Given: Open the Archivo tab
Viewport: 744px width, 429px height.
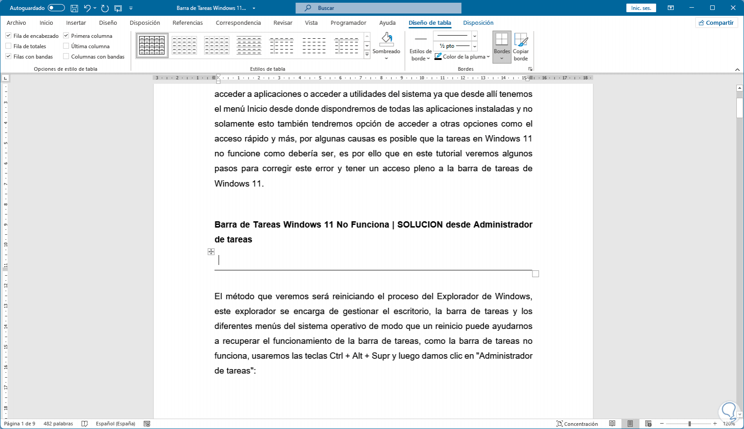Looking at the screenshot, I should [16, 23].
